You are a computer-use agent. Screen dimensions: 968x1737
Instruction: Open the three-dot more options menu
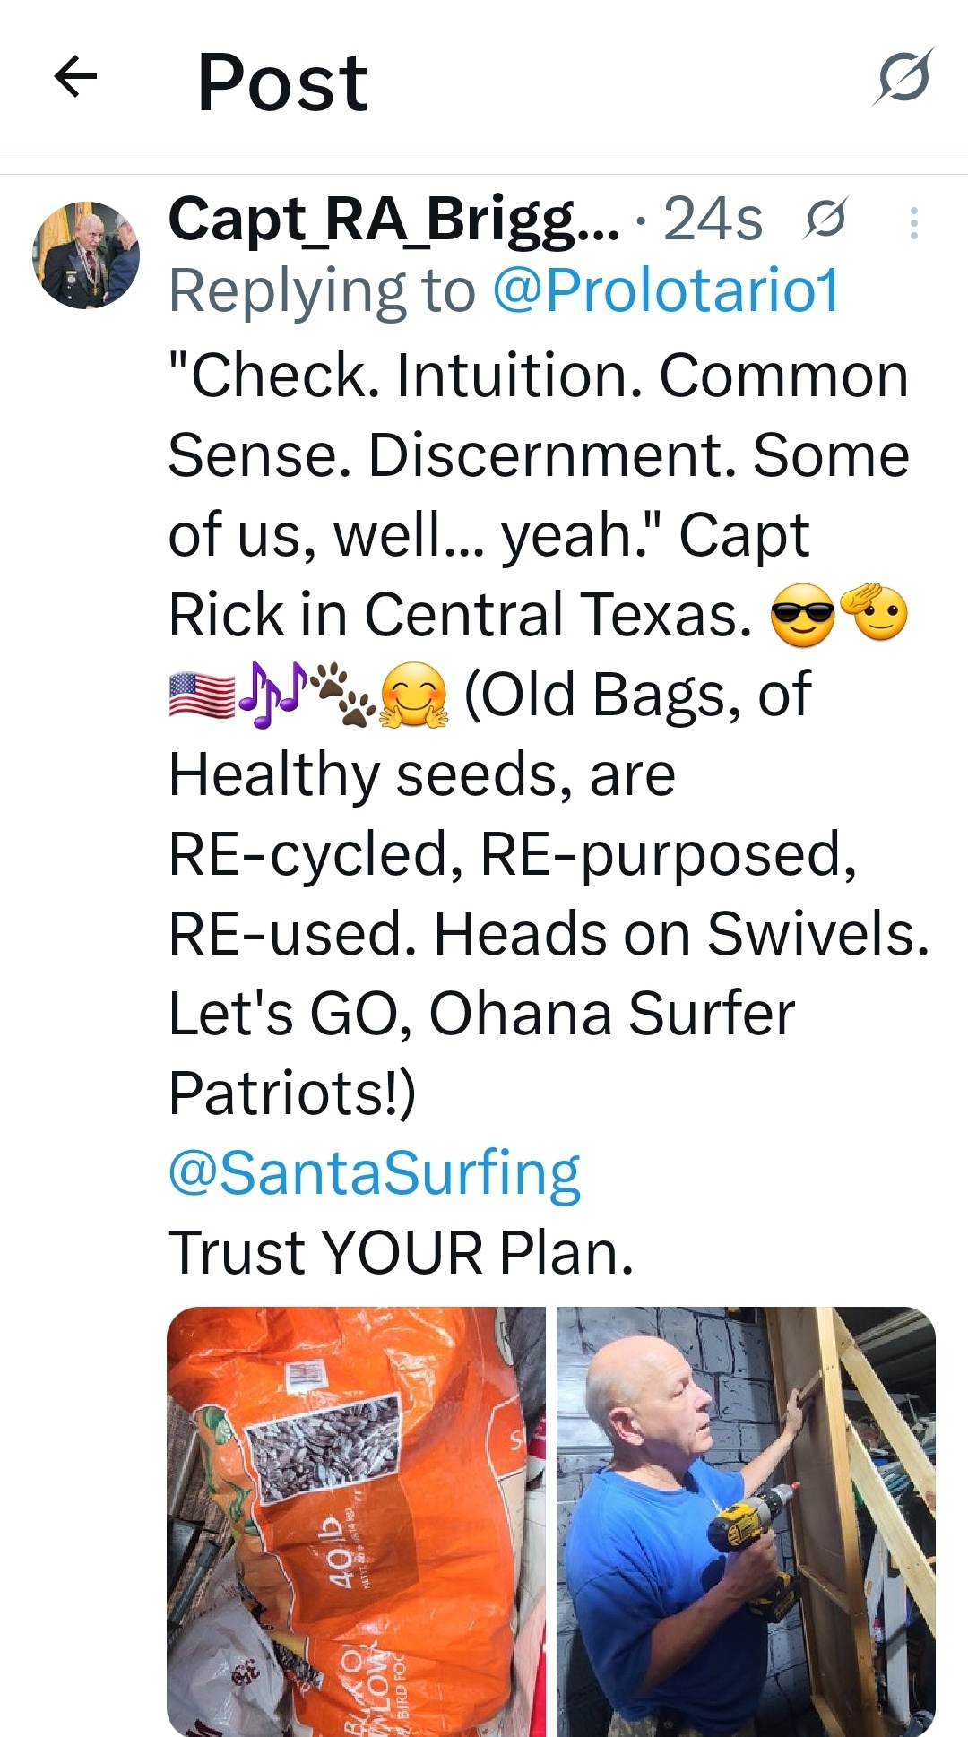point(913,222)
